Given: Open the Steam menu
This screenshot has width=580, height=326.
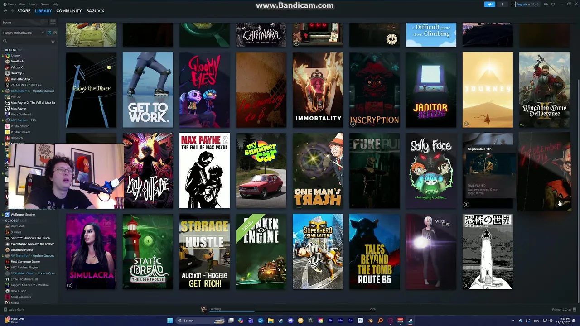Looking at the screenshot, I should 11,4.
